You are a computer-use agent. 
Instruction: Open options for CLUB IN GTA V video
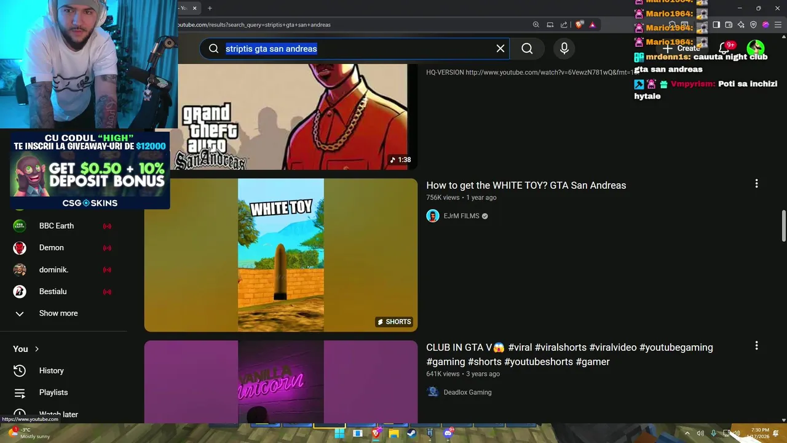756,346
